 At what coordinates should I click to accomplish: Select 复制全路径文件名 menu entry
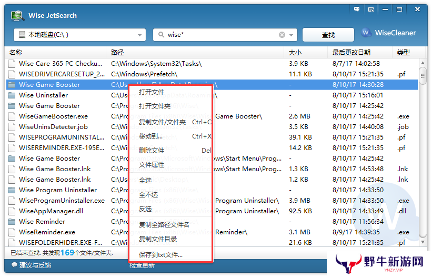(164, 225)
